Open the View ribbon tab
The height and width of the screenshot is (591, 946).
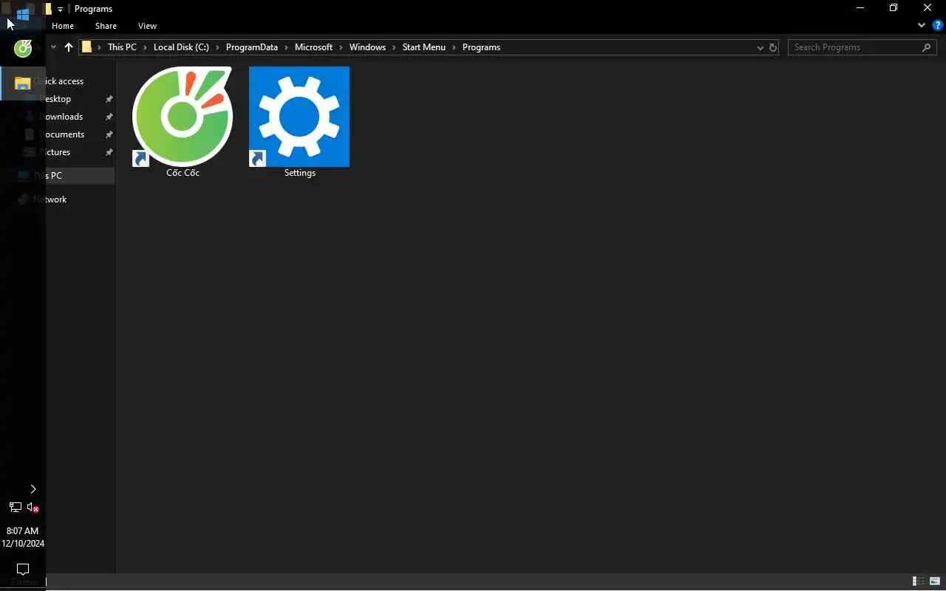pyautogui.click(x=147, y=26)
